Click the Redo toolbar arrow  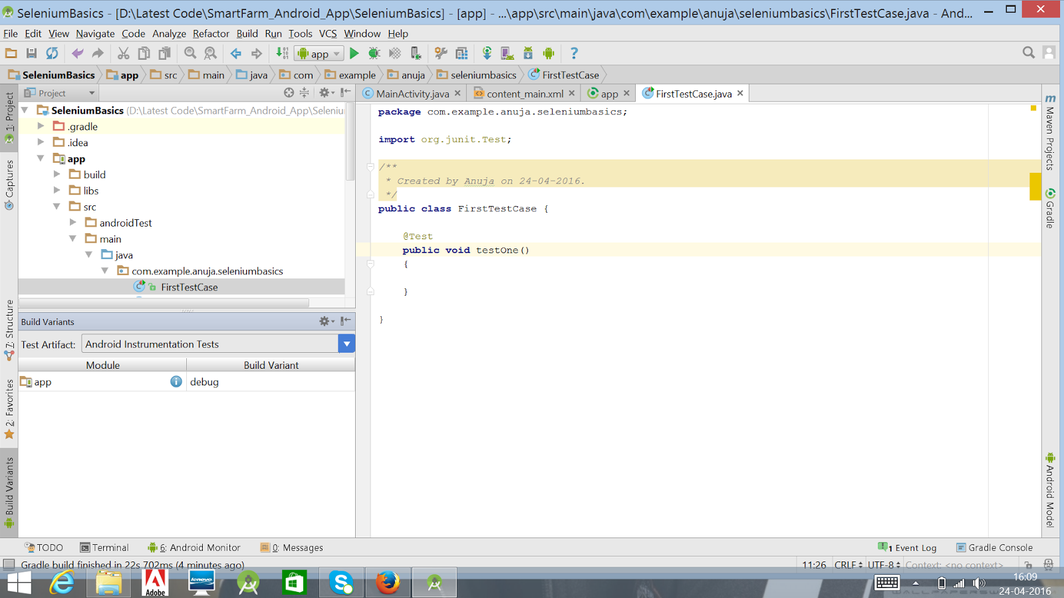(x=98, y=53)
